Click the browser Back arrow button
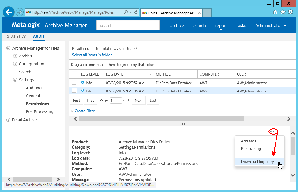The width and height of the screenshot is (298, 192). (9, 12)
